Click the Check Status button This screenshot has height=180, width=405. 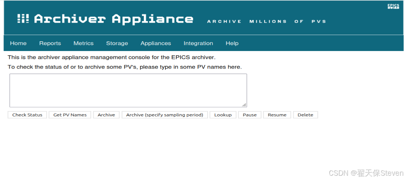coord(27,115)
